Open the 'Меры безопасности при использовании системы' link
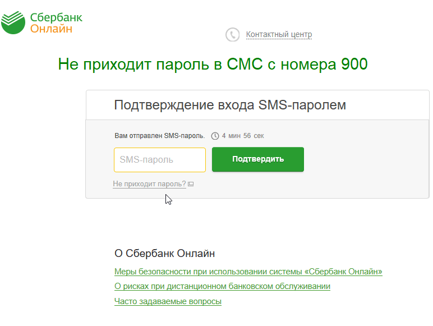 tap(248, 272)
